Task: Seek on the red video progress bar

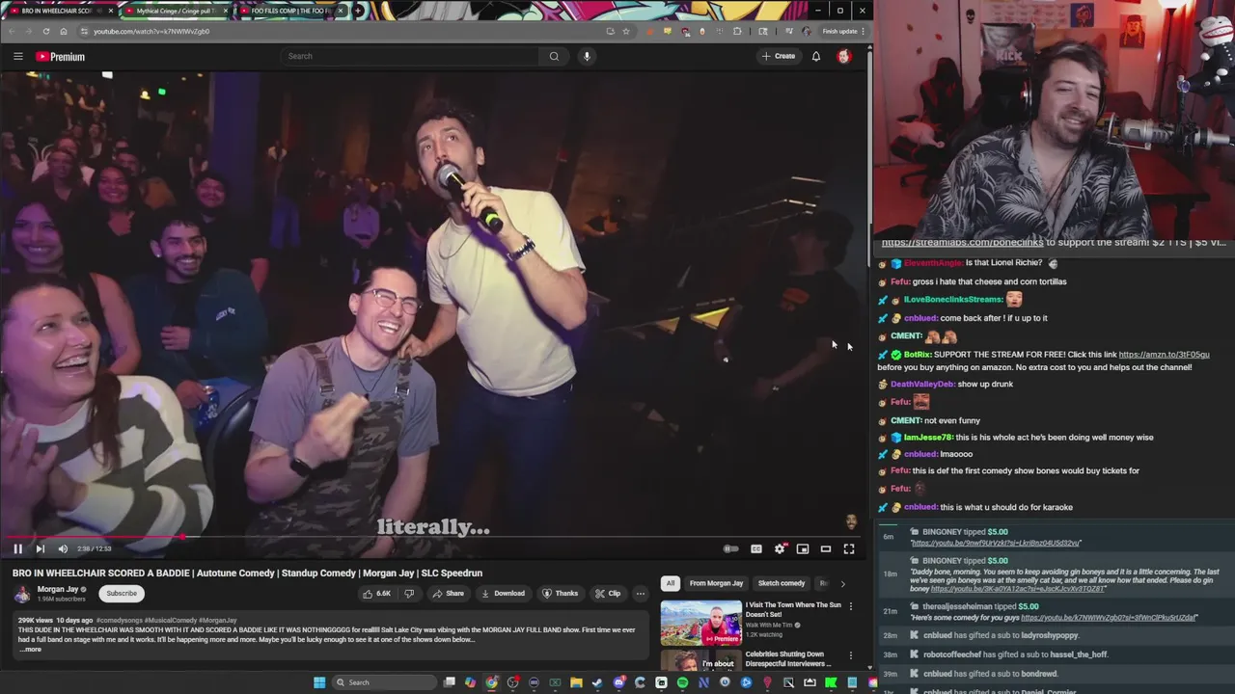Action: (x=434, y=537)
